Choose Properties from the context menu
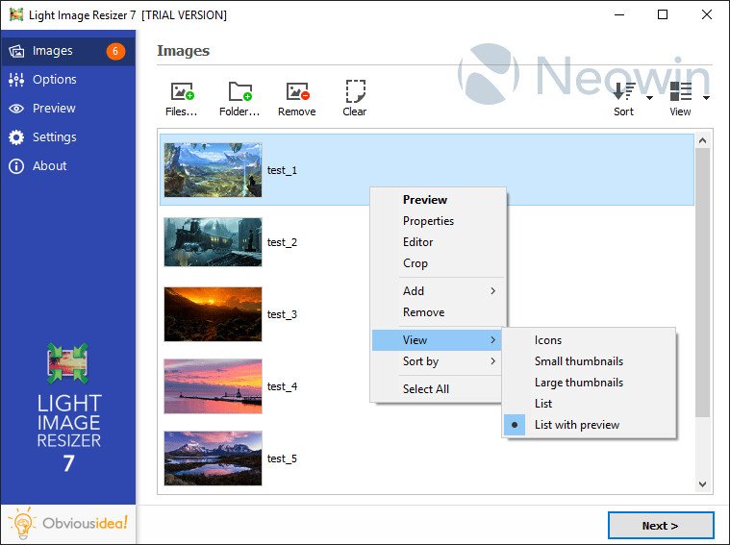This screenshot has width=730, height=545. (428, 221)
